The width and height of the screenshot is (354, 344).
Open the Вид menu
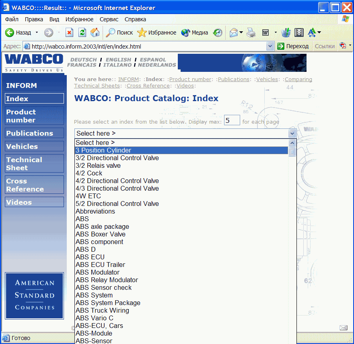(x=54, y=19)
